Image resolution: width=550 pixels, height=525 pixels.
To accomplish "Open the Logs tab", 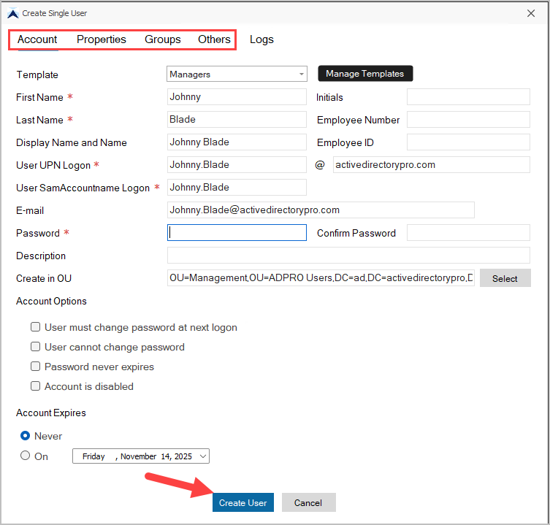I will click(x=261, y=39).
